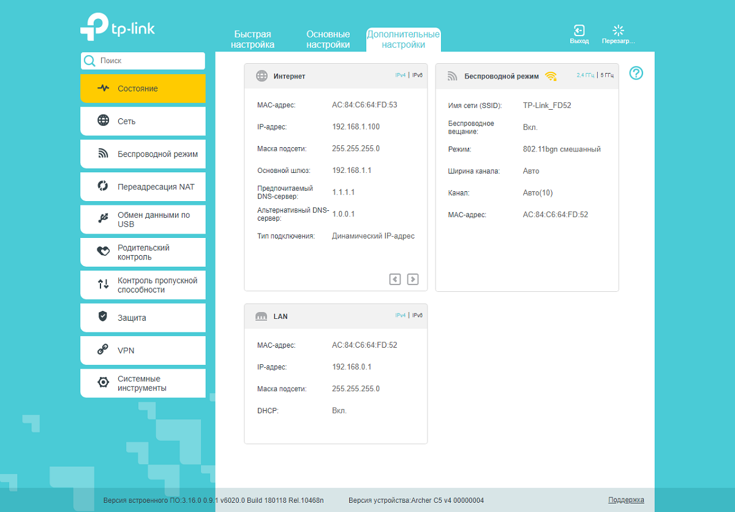Open Переадресация NAT section
The image size is (735, 512).
(143, 186)
